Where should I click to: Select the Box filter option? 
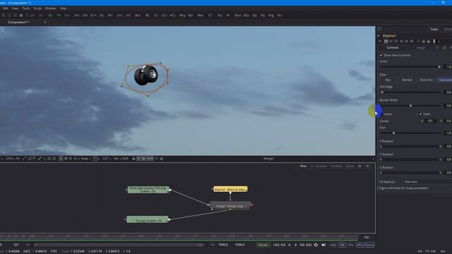388,80
